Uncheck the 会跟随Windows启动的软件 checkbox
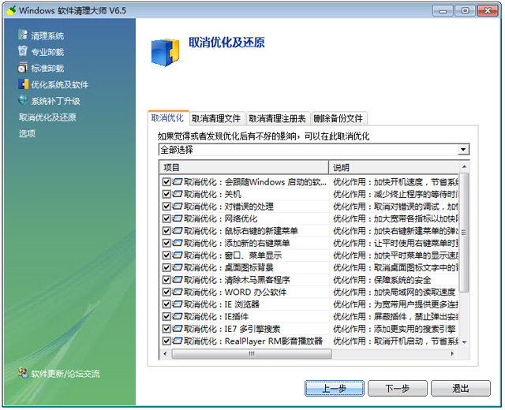Screen dimensions: 505x410 click(x=166, y=182)
